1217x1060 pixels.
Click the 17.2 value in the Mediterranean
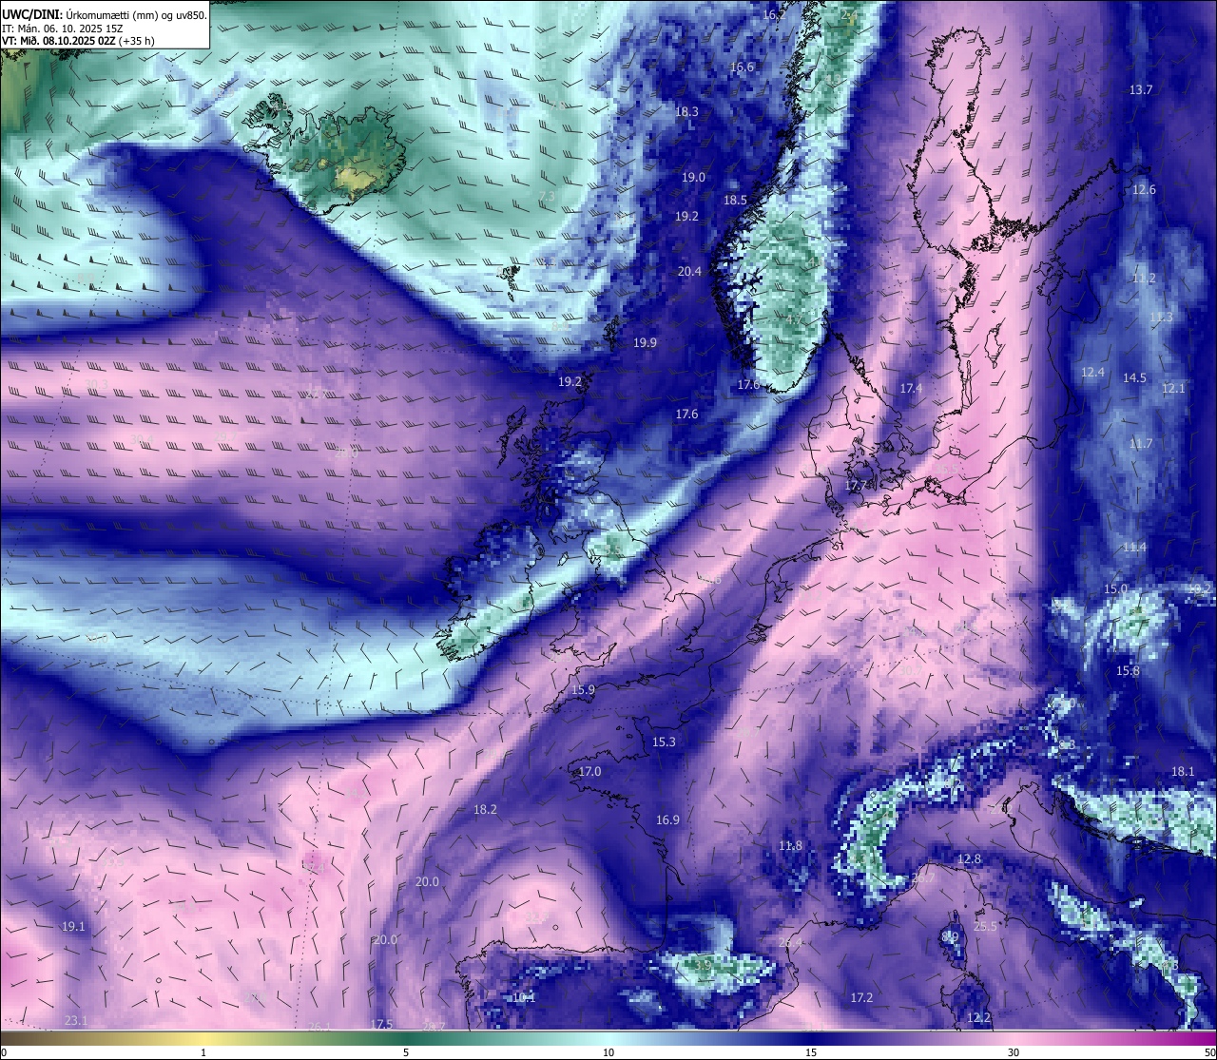tap(861, 997)
